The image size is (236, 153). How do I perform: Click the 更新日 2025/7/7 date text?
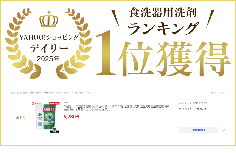[219, 93]
